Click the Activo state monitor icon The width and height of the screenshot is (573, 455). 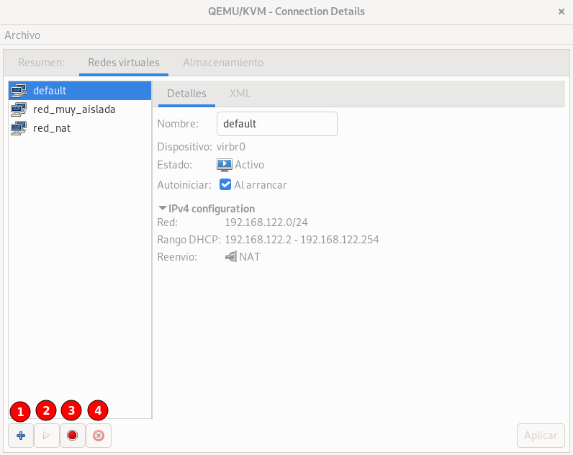coord(225,165)
